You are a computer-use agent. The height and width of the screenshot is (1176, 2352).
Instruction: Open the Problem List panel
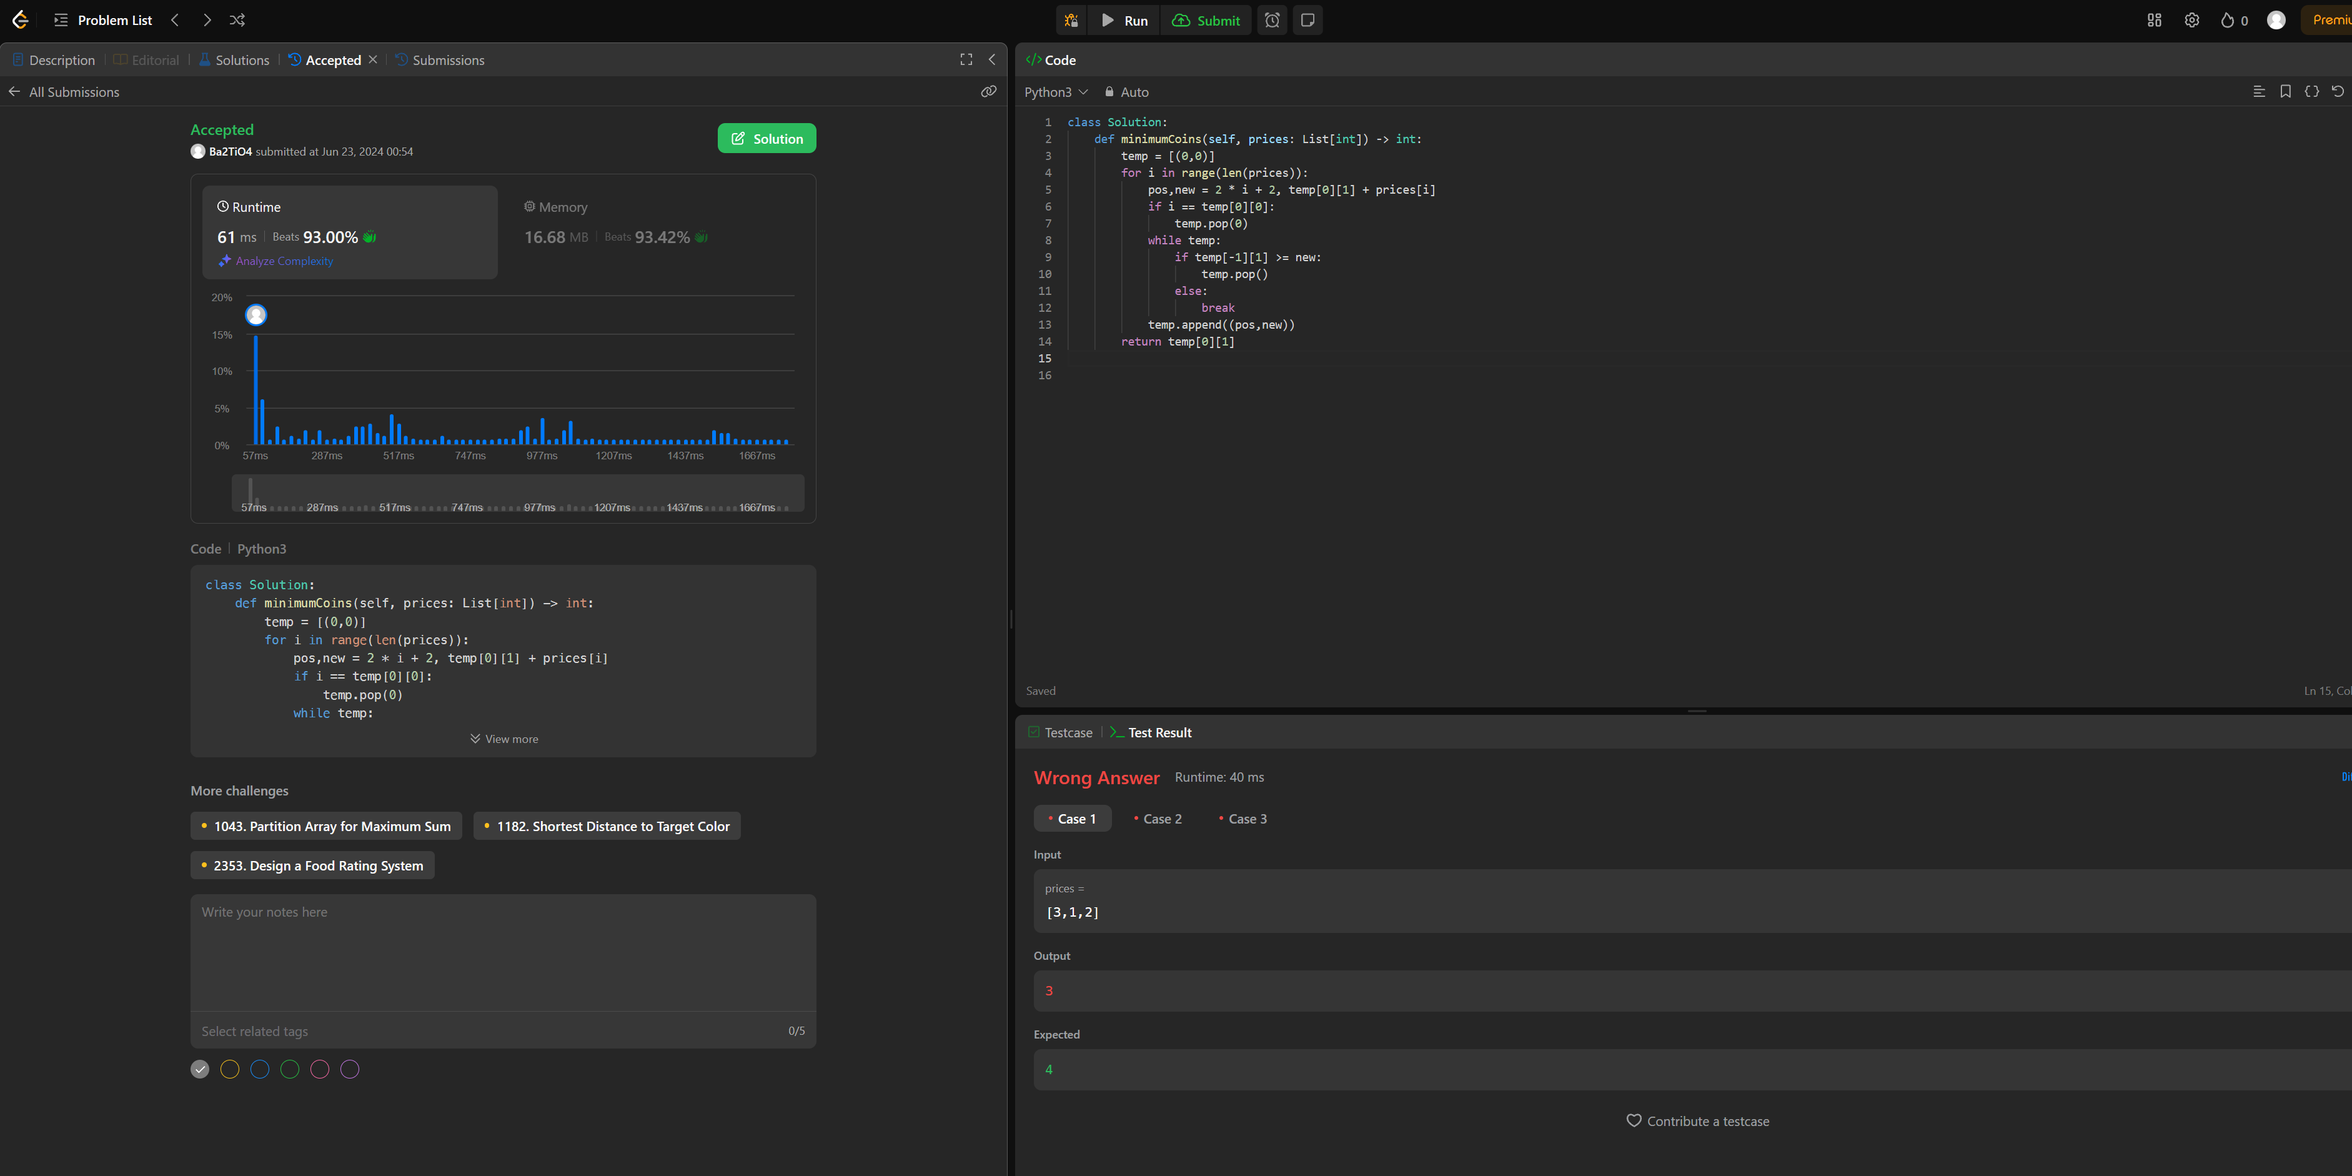point(103,20)
